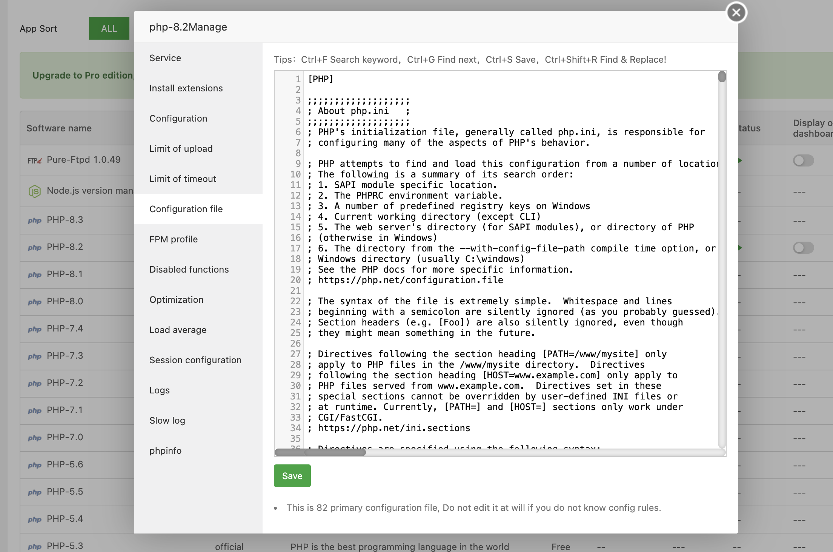Save the php.ini configuration file

292,476
